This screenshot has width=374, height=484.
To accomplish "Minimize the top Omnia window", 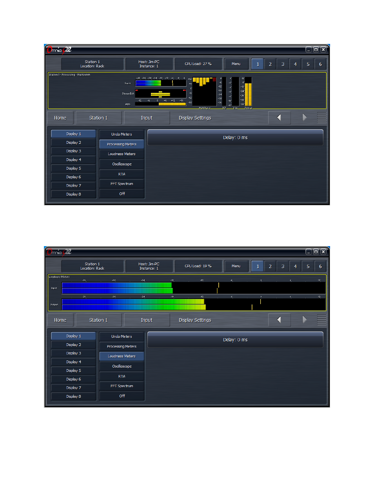I will (x=309, y=49).
